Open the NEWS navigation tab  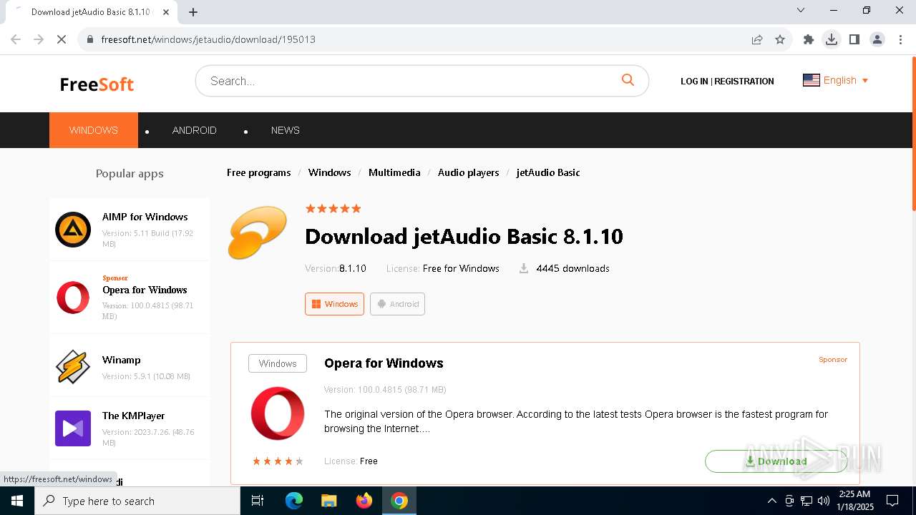coord(285,130)
